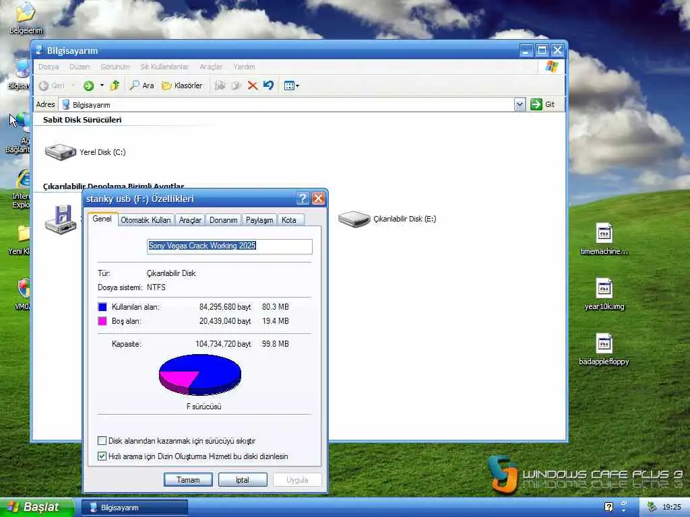The image size is (690, 517).
Task: Click the volume label input field
Action: tap(230, 246)
